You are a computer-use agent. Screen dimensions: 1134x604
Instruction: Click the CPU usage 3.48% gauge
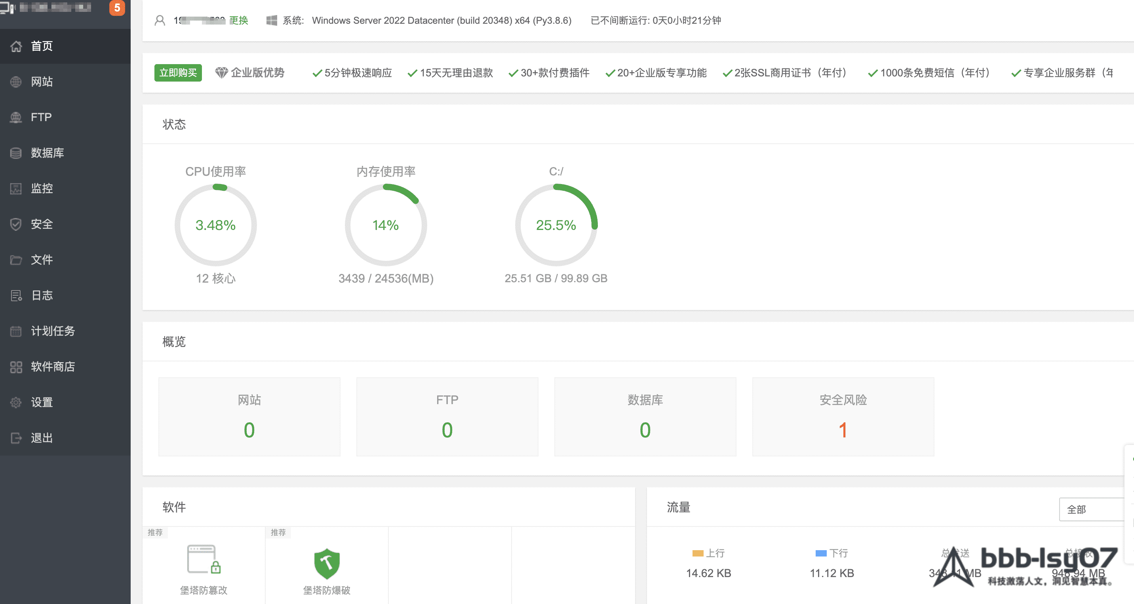point(216,225)
